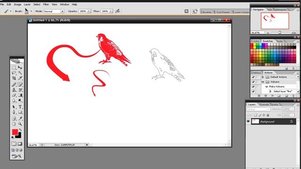Switch to Full Screen Mode with menu bar
Viewport: 301px width, 169px height.
tap(17, 150)
